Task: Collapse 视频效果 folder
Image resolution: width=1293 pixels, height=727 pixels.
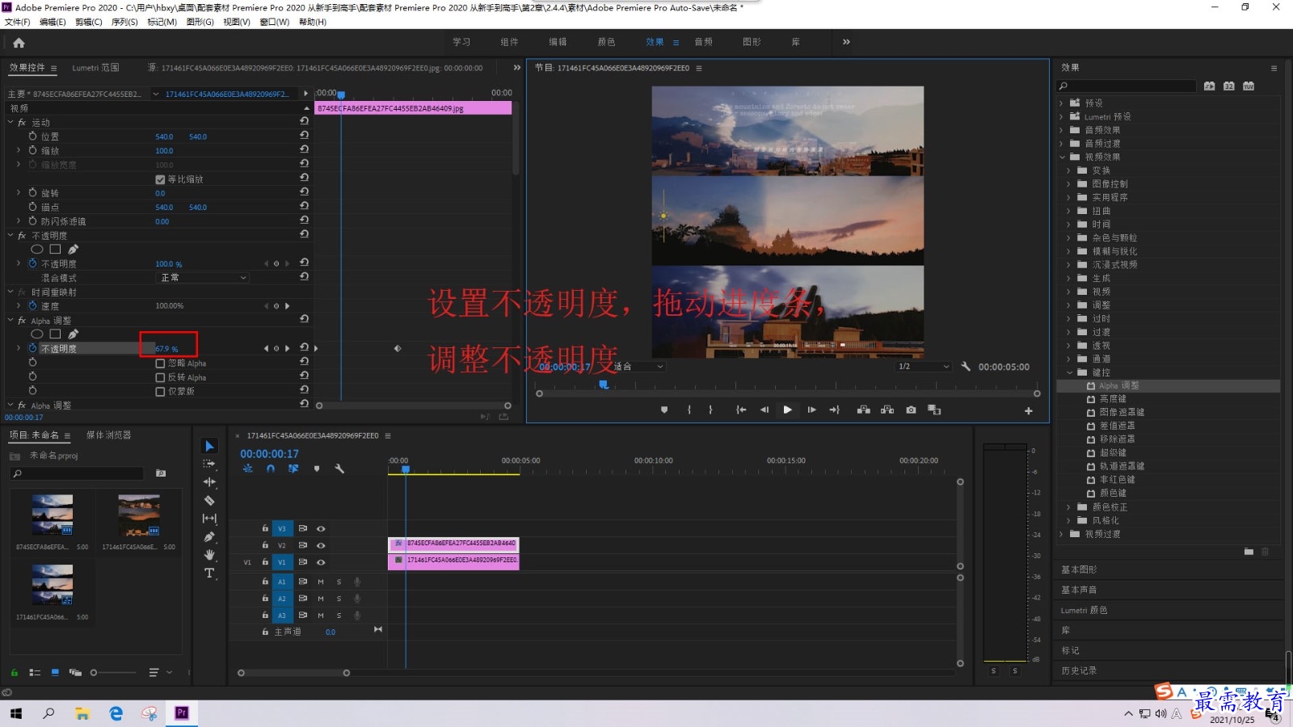Action: [1062, 157]
